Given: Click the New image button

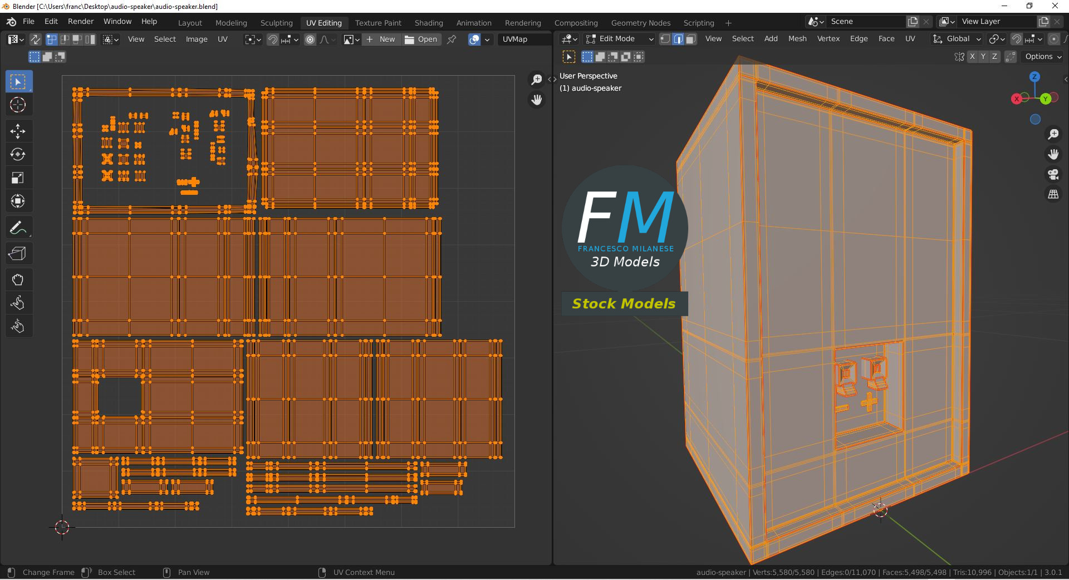Looking at the screenshot, I should (x=381, y=40).
